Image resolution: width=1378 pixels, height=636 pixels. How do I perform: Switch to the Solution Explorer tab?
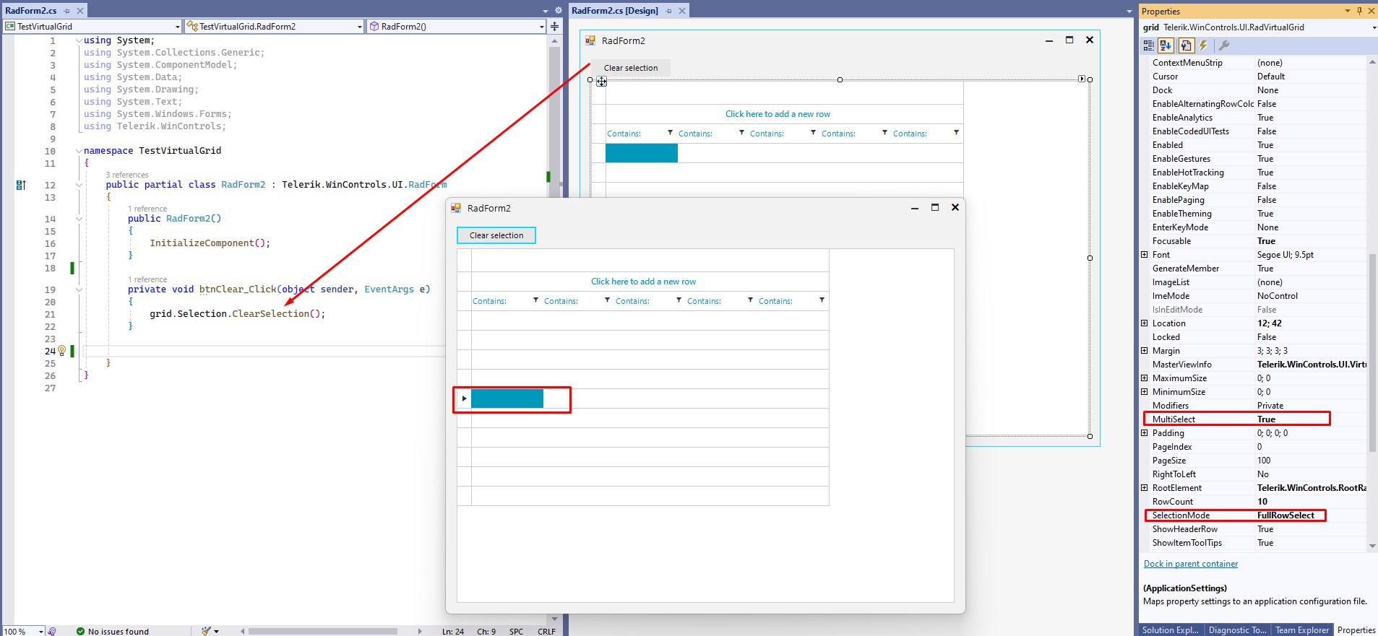pos(1170,630)
